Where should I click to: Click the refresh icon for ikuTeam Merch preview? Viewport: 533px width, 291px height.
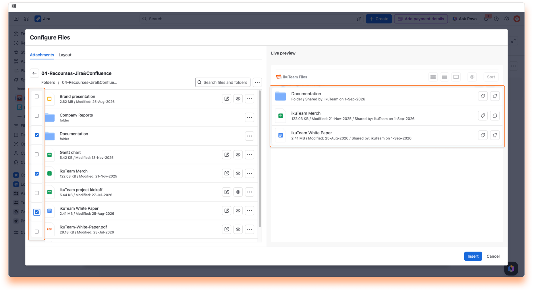[x=495, y=116]
